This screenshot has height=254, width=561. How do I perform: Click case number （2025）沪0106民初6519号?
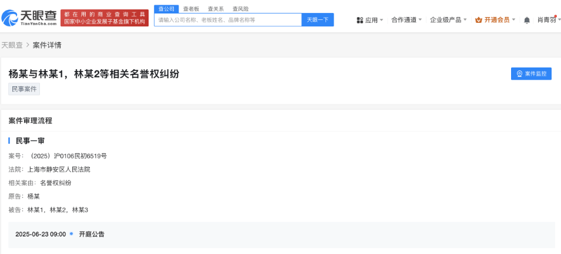[x=69, y=156]
